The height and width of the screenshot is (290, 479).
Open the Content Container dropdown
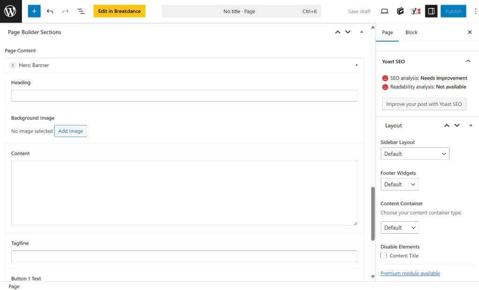point(399,227)
